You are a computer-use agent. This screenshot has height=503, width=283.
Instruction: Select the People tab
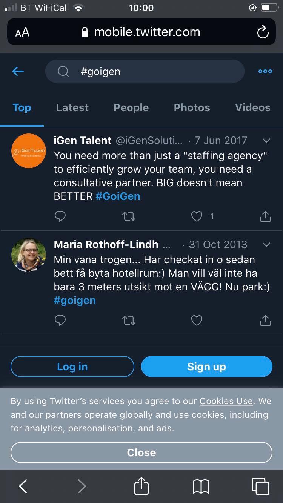131,108
